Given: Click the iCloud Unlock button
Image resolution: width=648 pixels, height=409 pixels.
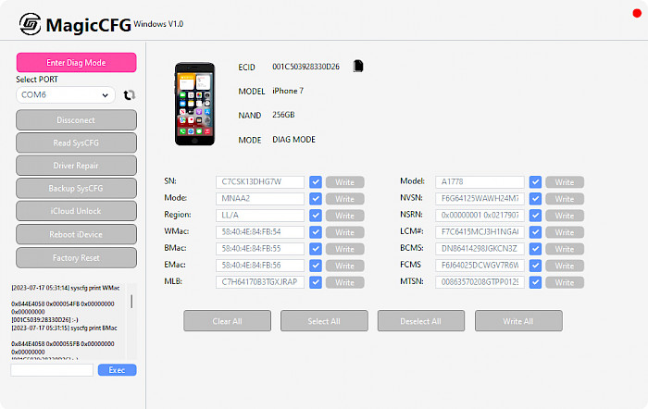Looking at the screenshot, I should pos(77,211).
